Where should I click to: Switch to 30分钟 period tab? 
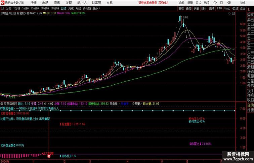click(45, 8)
